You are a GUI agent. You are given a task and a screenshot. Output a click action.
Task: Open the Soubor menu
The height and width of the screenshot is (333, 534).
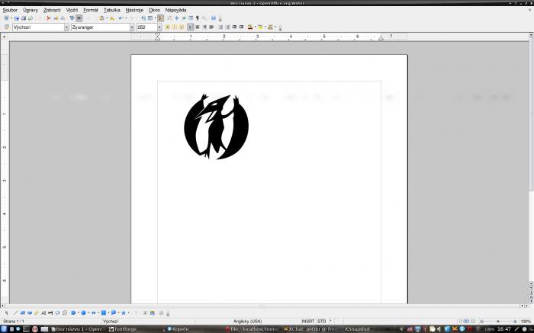(x=10, y=10)
